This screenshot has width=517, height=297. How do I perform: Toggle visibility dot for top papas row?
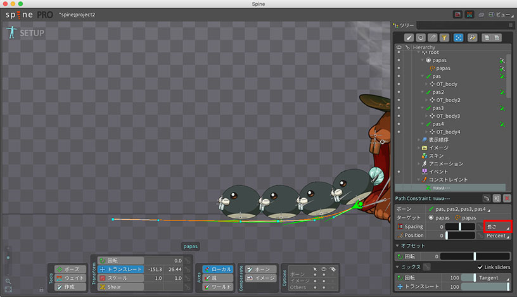click(x=399, y=60)
